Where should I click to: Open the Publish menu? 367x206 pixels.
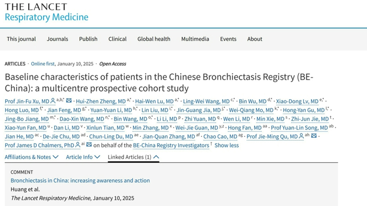coord(88,39)
